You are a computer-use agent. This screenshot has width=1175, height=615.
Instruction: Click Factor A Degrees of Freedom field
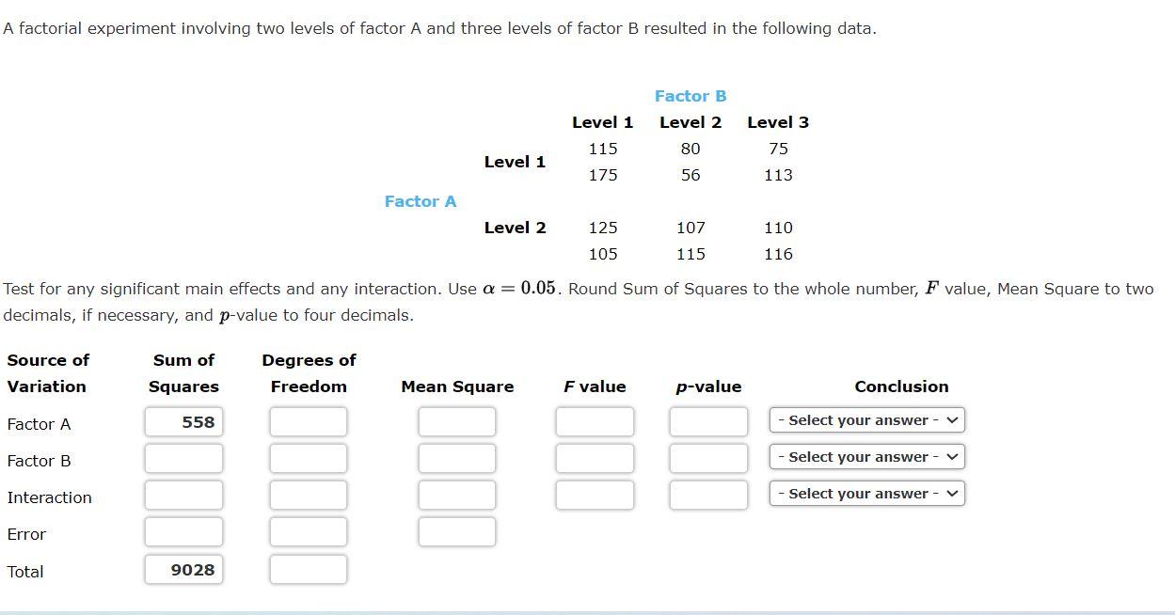pyautogui.click(x=308, y=421)
